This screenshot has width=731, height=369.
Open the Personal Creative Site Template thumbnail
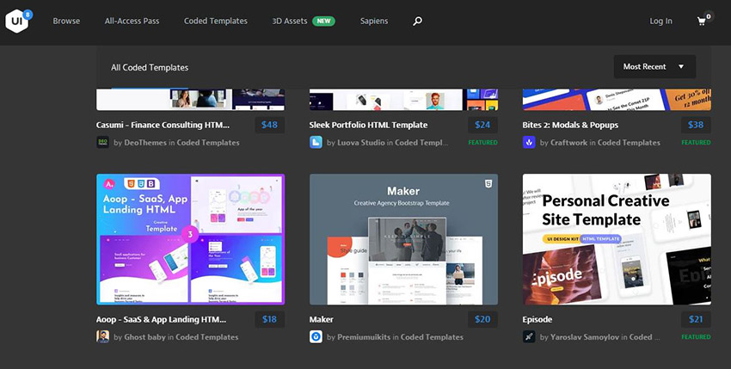(x=617, y=239)
